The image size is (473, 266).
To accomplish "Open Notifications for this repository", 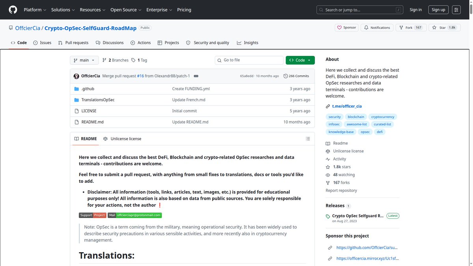I will [377, 28].
